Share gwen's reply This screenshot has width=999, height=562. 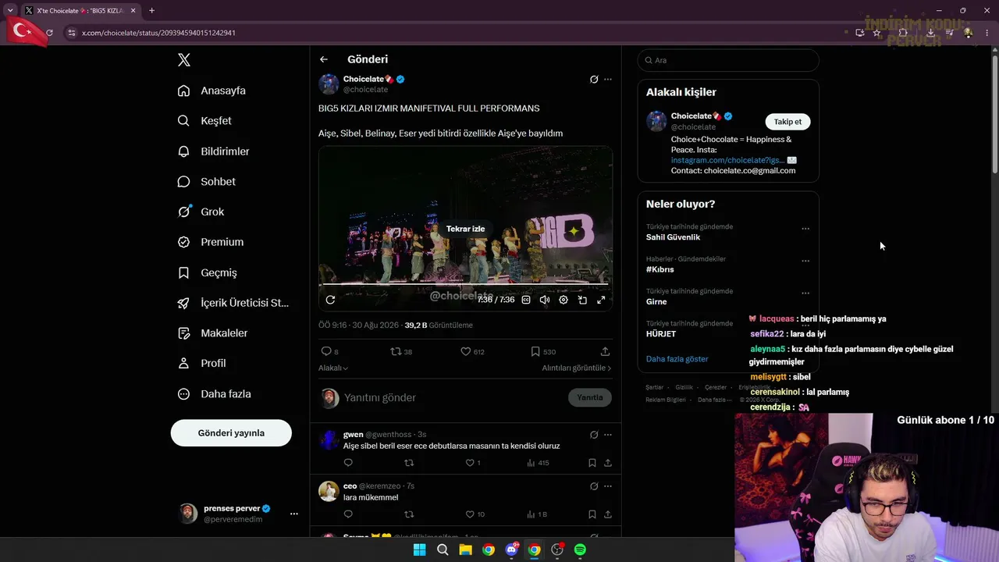(607, 463)
